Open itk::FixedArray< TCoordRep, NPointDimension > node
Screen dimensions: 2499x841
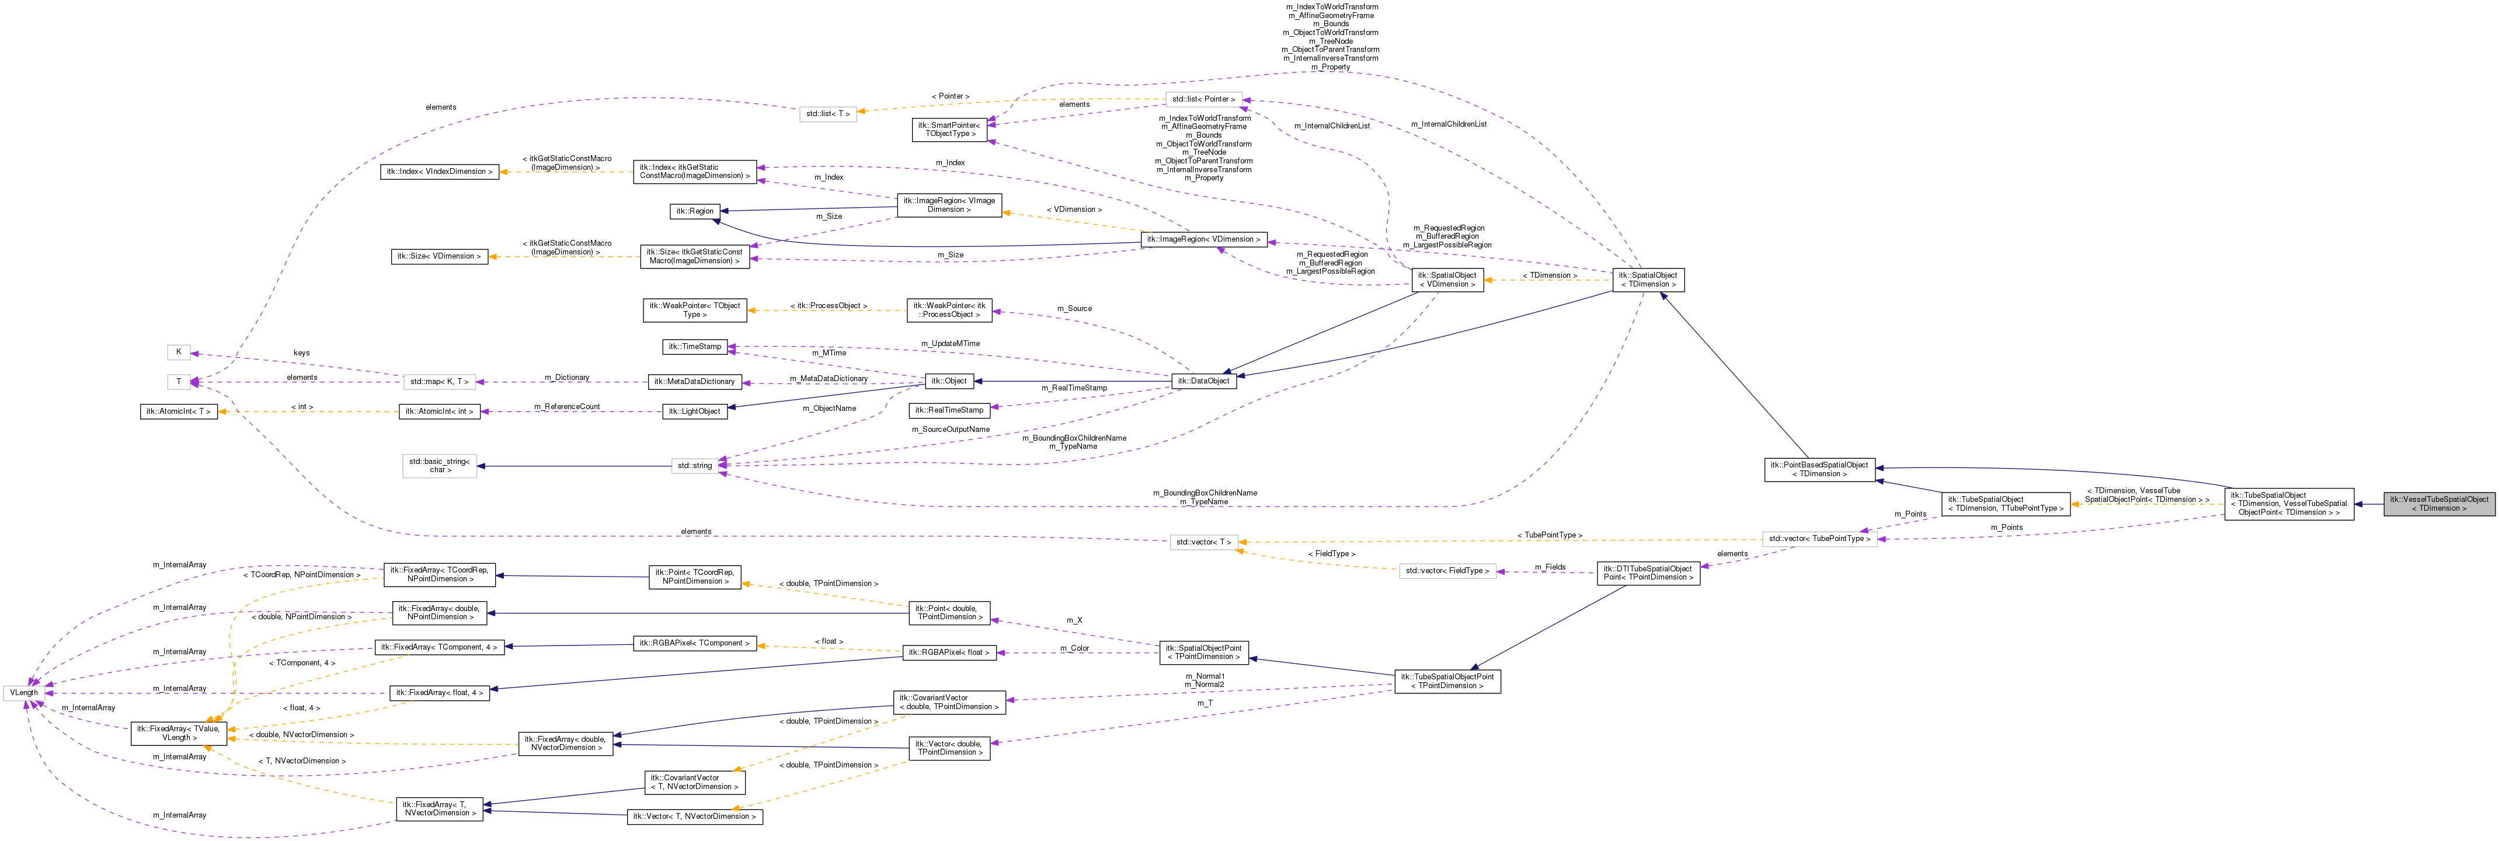click(440, 574)
